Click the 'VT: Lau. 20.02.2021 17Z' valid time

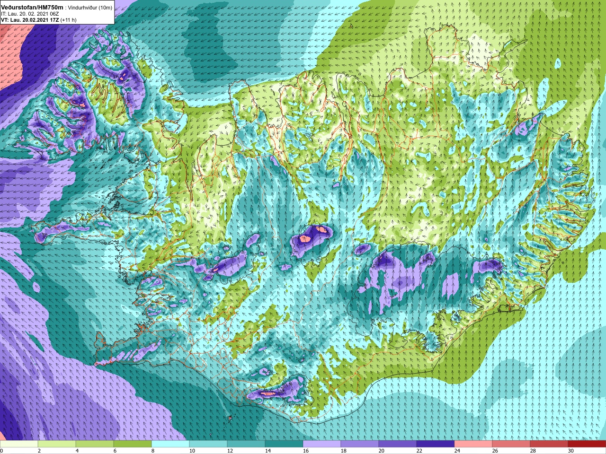click(30, 20)
